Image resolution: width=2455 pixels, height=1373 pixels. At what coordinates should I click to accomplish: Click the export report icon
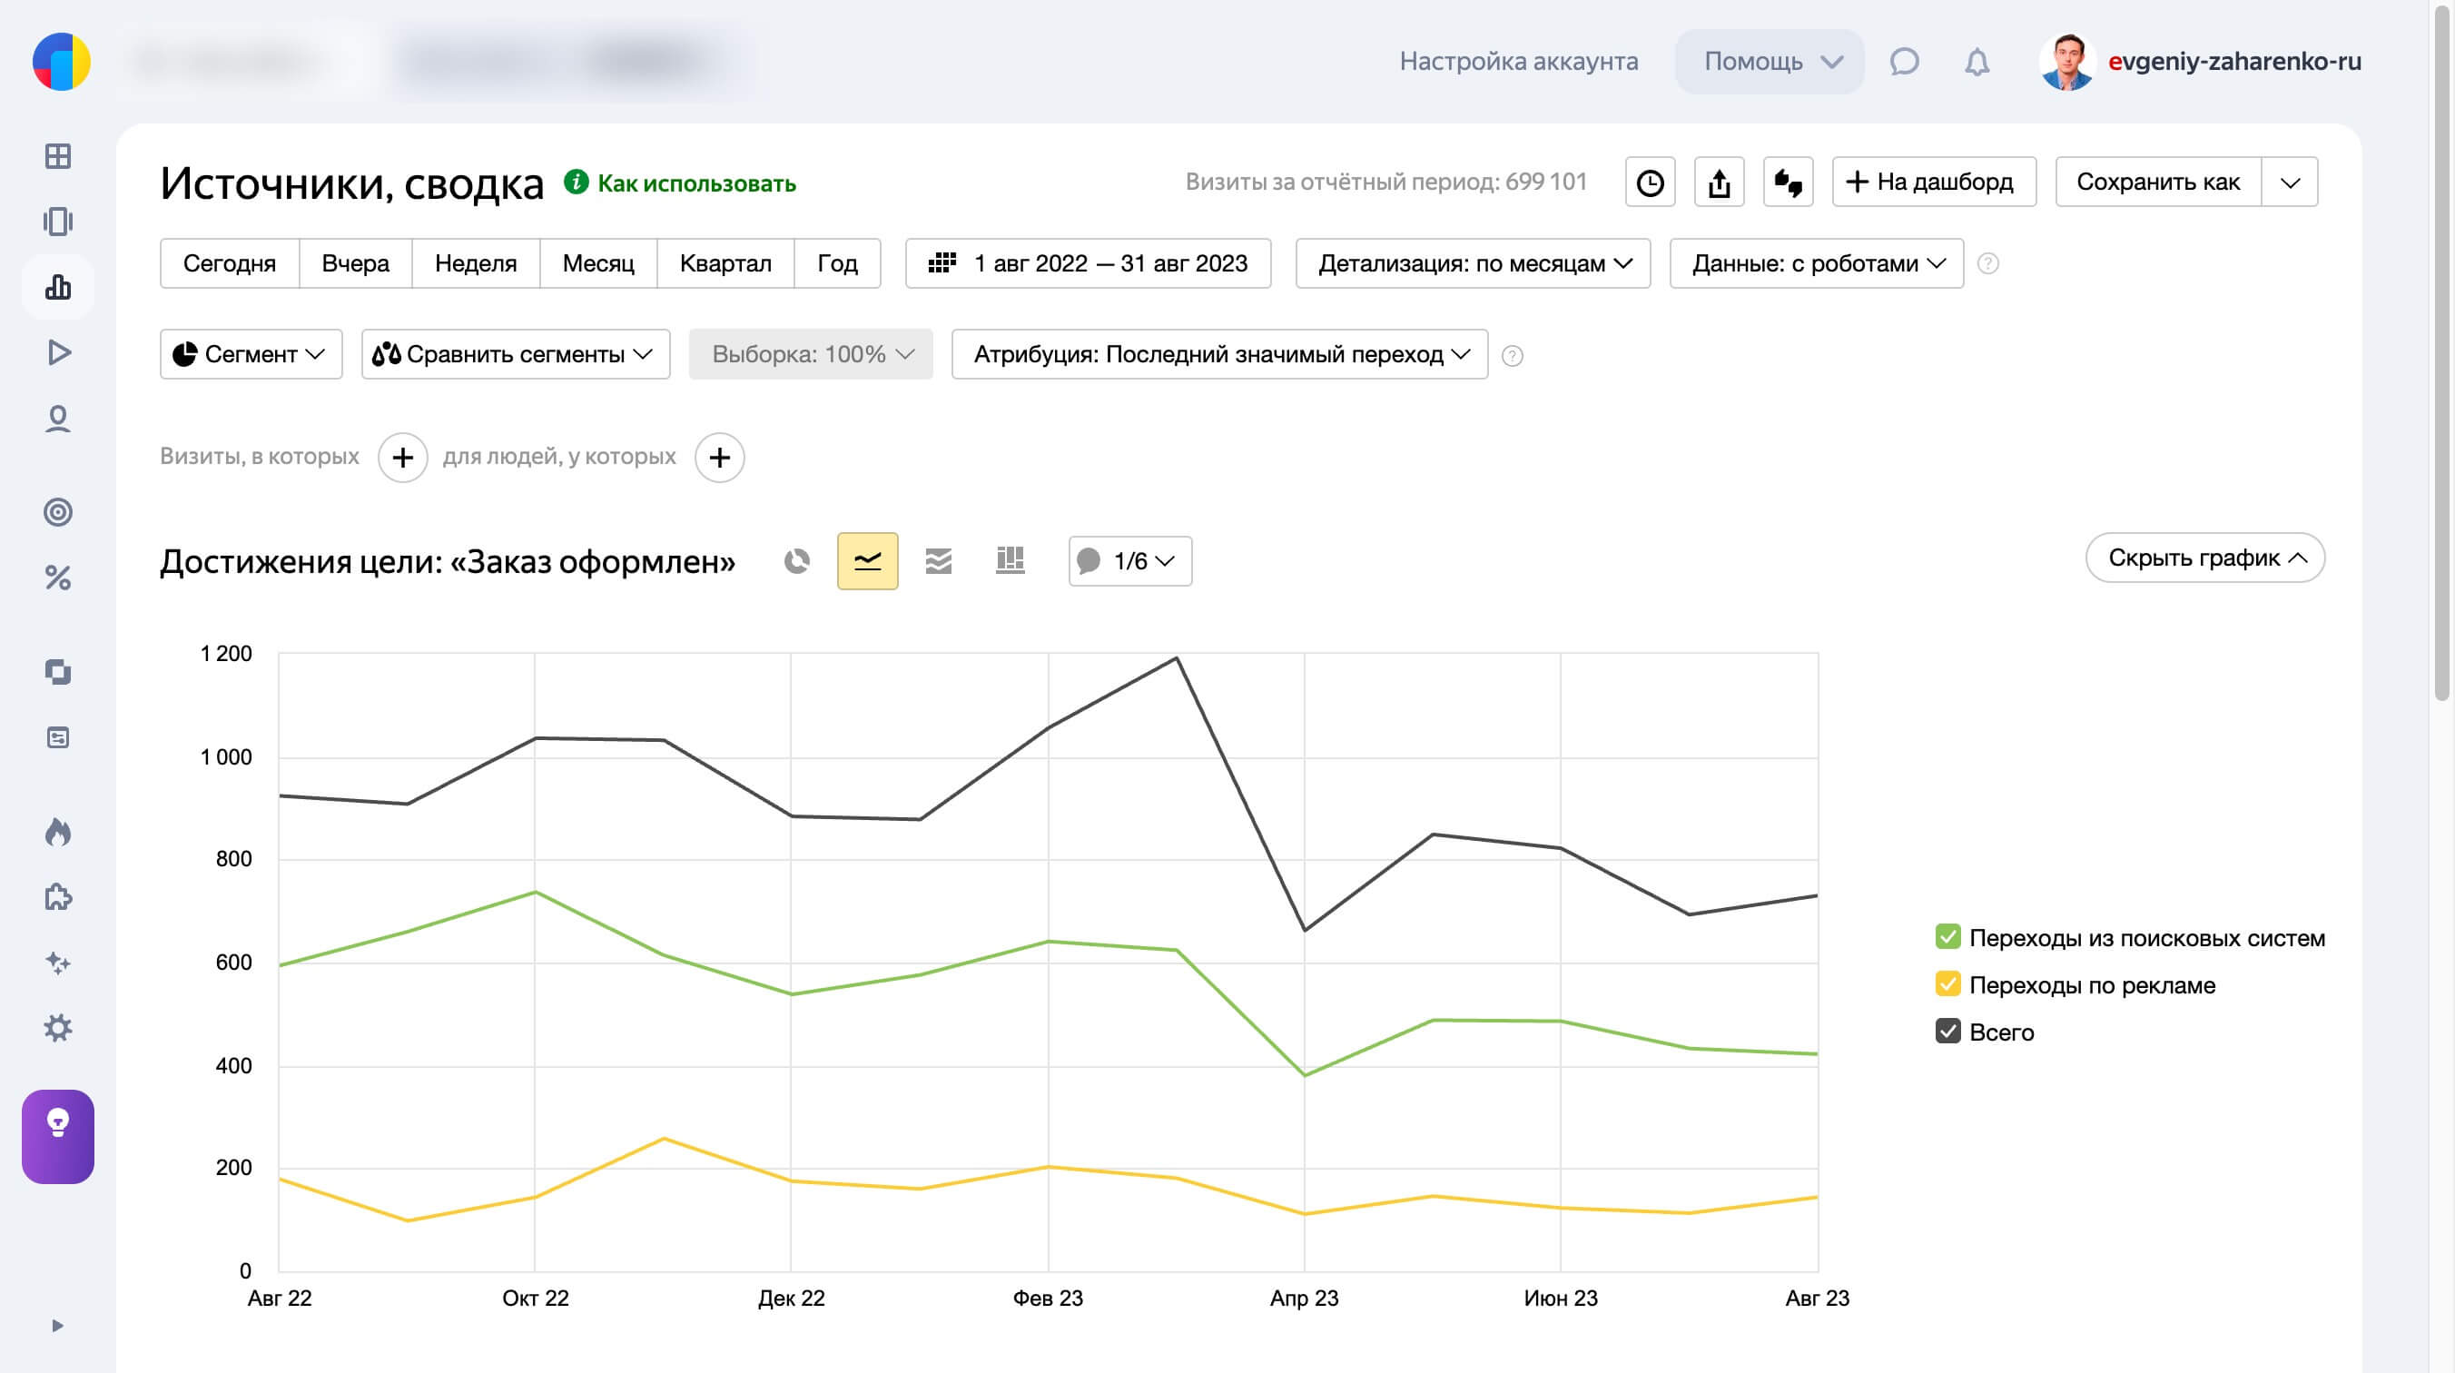pos(1719,183)
